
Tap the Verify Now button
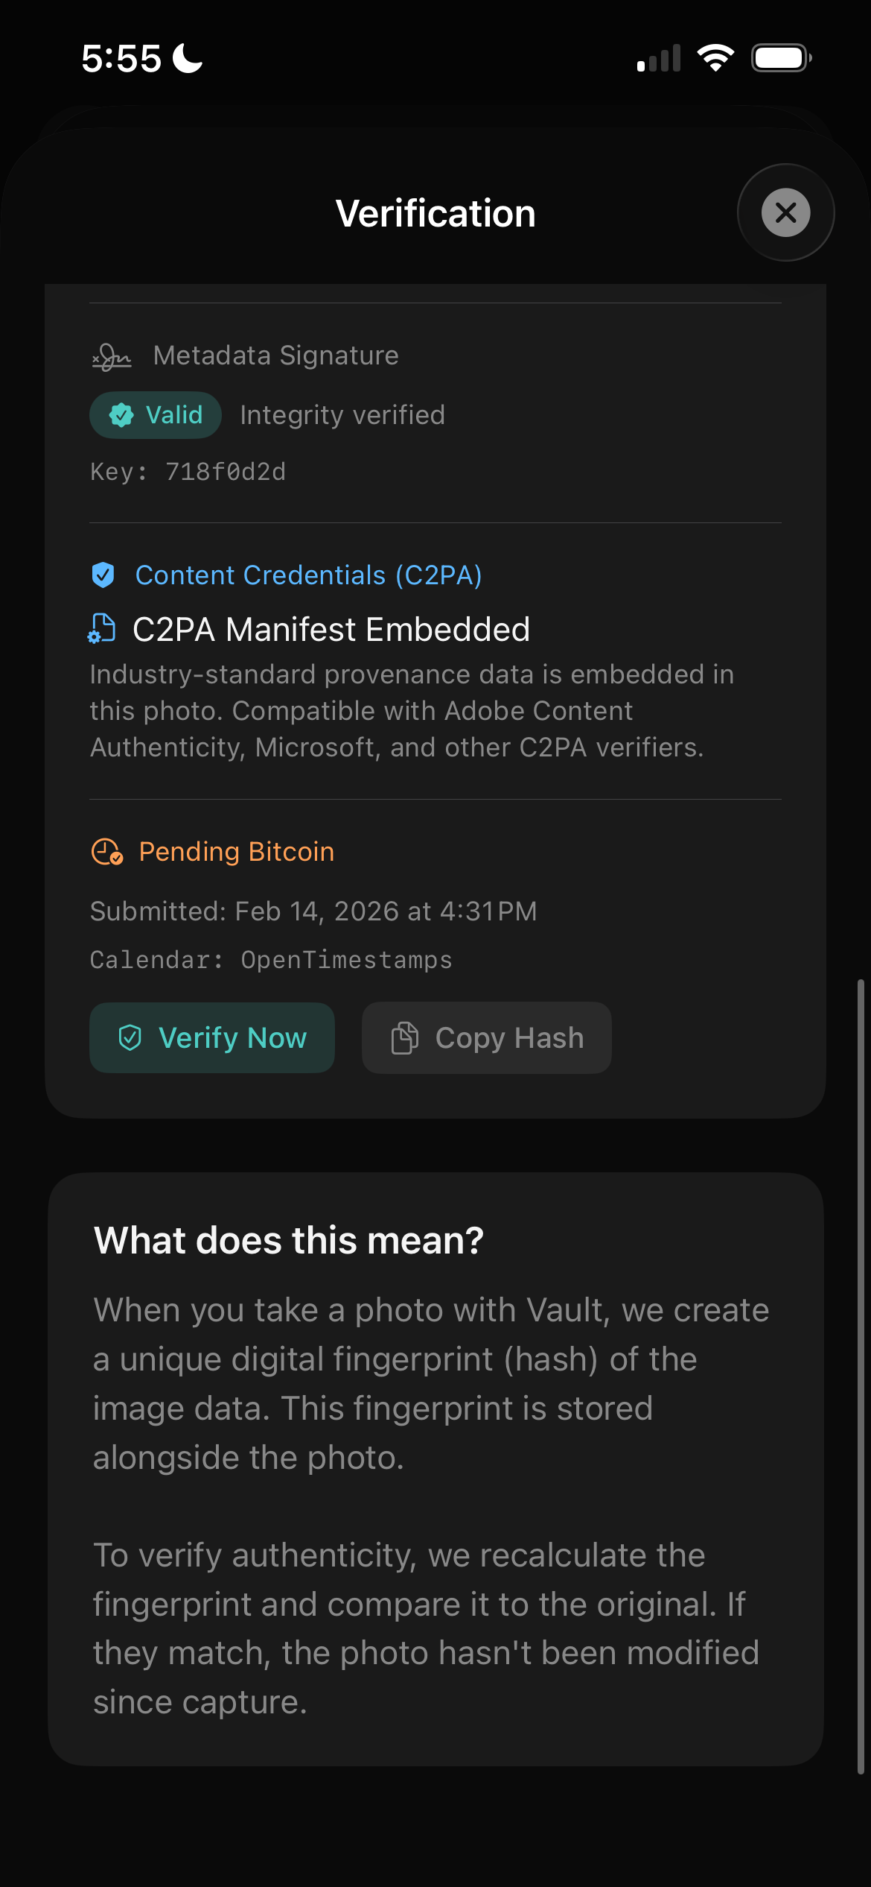[x=212, y=1037]
